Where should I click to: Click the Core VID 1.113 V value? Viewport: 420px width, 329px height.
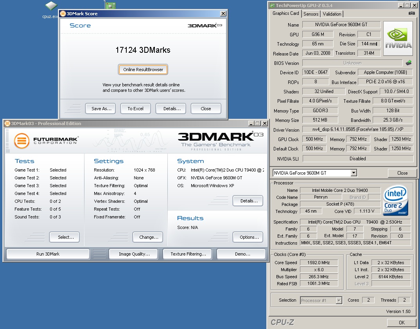coord(367,211)
